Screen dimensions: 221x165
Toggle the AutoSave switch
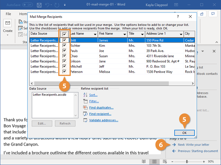(x=28, y=5)
